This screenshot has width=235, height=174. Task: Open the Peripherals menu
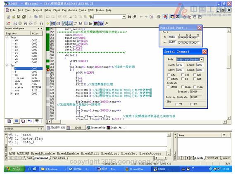coord(69,10)
